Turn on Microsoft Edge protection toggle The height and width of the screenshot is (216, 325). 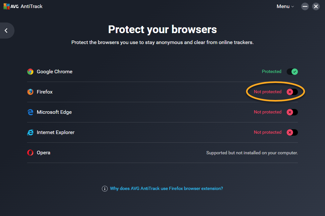tap(292, 112)
